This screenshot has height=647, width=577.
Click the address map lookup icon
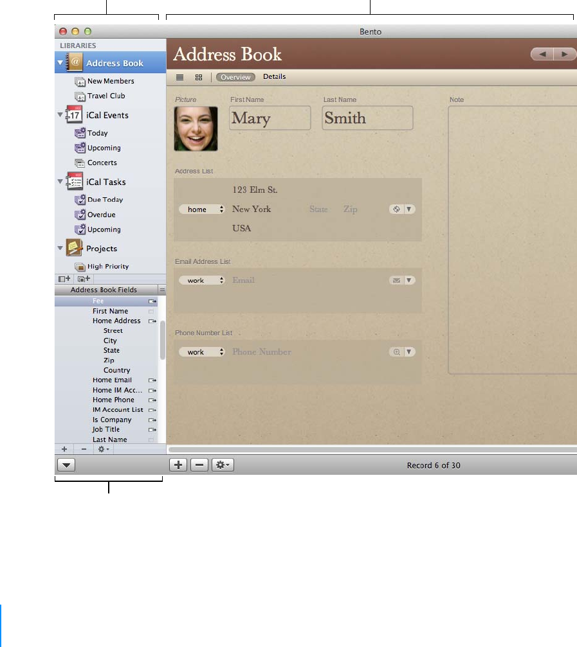tap(396, 209)
